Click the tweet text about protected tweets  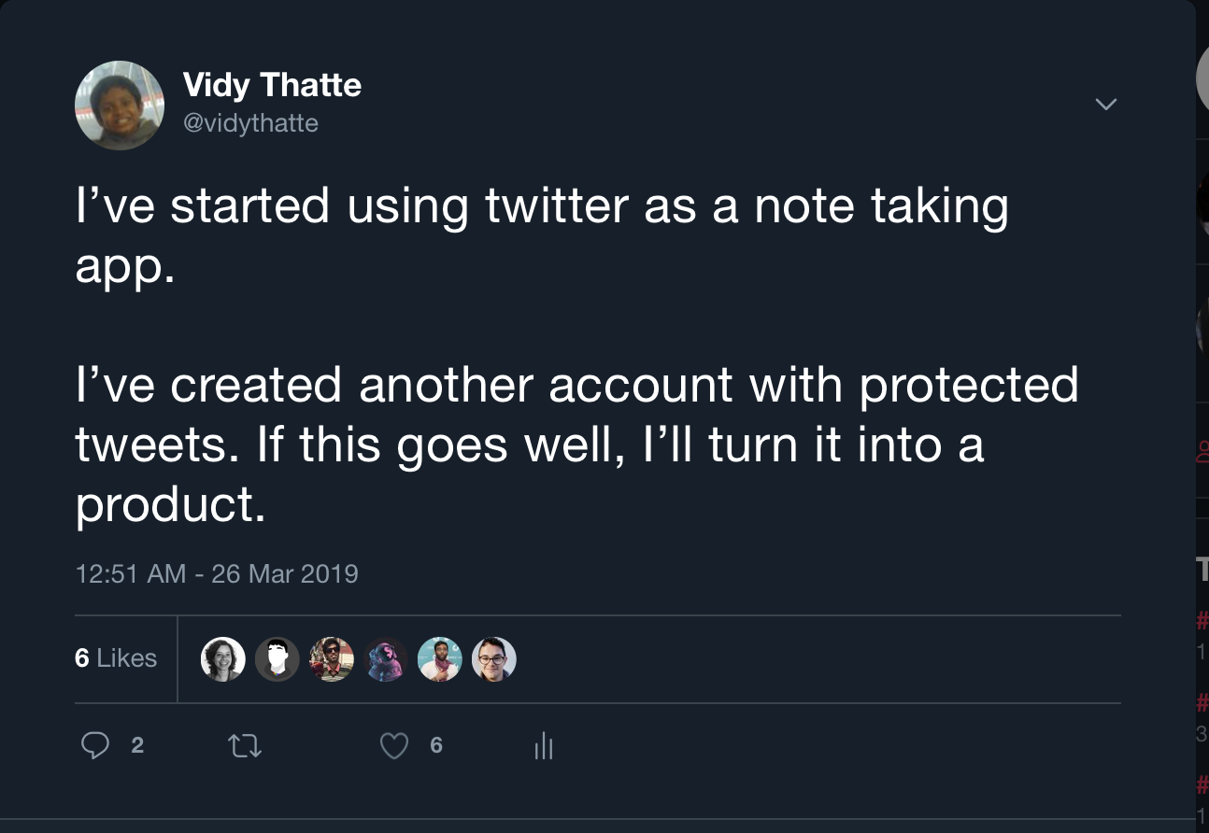pyautogui.click(x=576, y=444)
